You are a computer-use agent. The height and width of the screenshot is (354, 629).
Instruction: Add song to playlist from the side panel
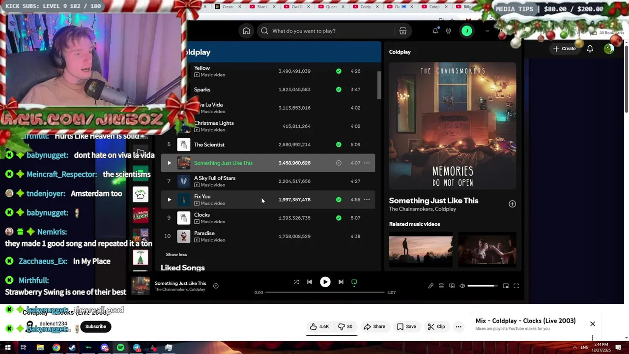click(512, 204)
